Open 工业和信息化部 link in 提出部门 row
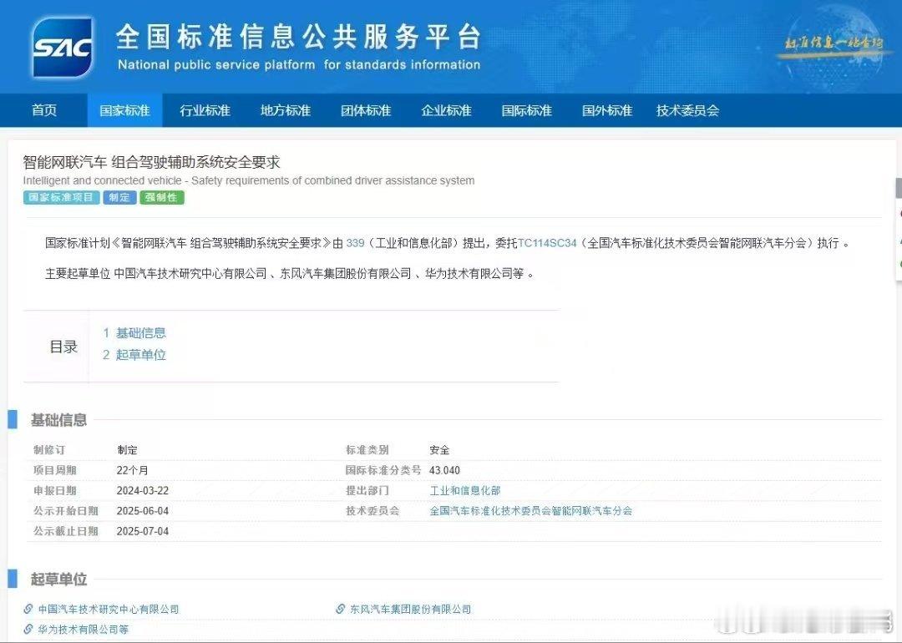Screen dimensions: 902x643 click(x=465, y=490)
